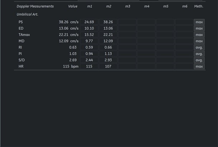Click the PI row label

pyautogui.click(x=20, y=54)
